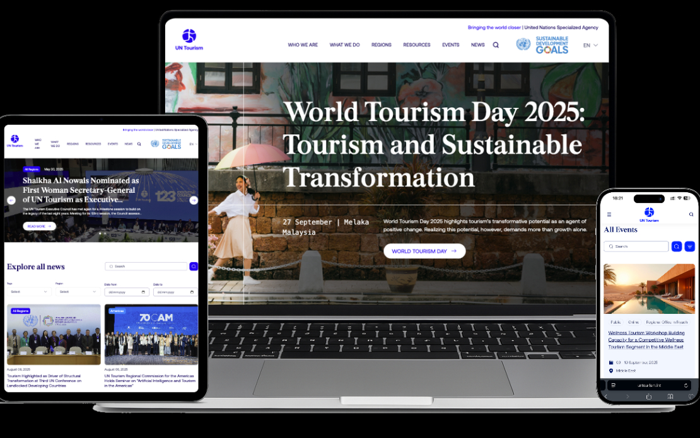Image resolution: width=700 pixels, height=438 pixels.
Task: Click the phone browser address bar
Action: click(649, 385)
